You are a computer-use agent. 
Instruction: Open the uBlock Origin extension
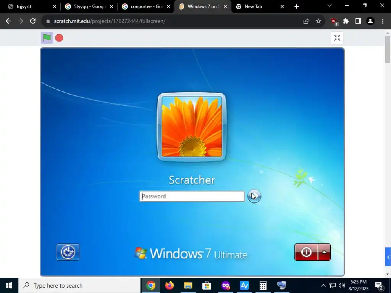[x=334, y=21]
